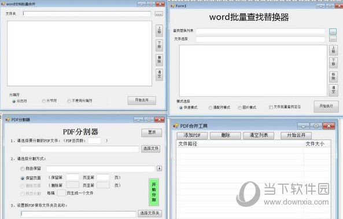Click 移除 in the find-replace window
The height and width of the screenshot is (219, 343).
333,77
